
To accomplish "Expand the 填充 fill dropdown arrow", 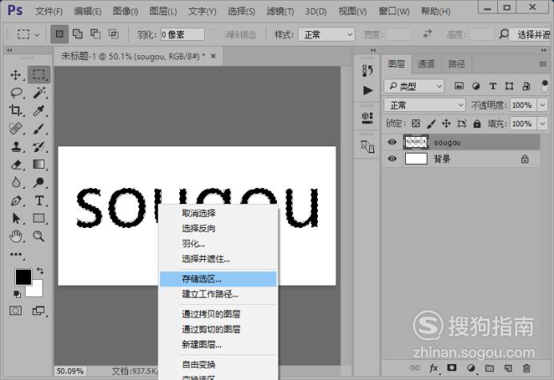I will pos(542,124).
